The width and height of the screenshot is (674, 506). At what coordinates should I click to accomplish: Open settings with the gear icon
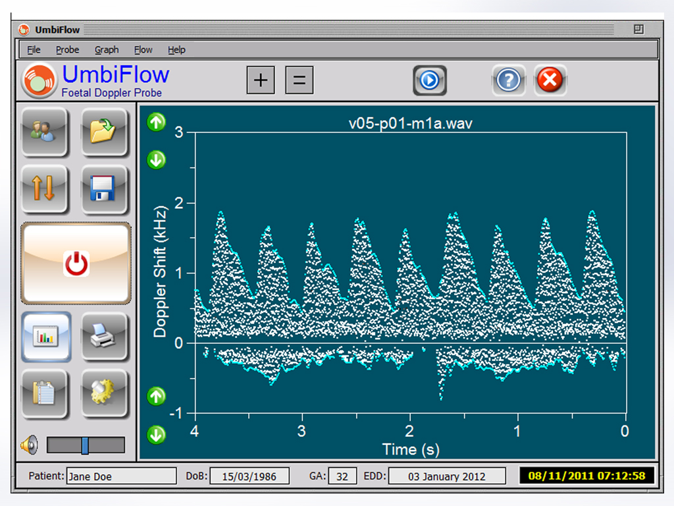pos(103,394)
